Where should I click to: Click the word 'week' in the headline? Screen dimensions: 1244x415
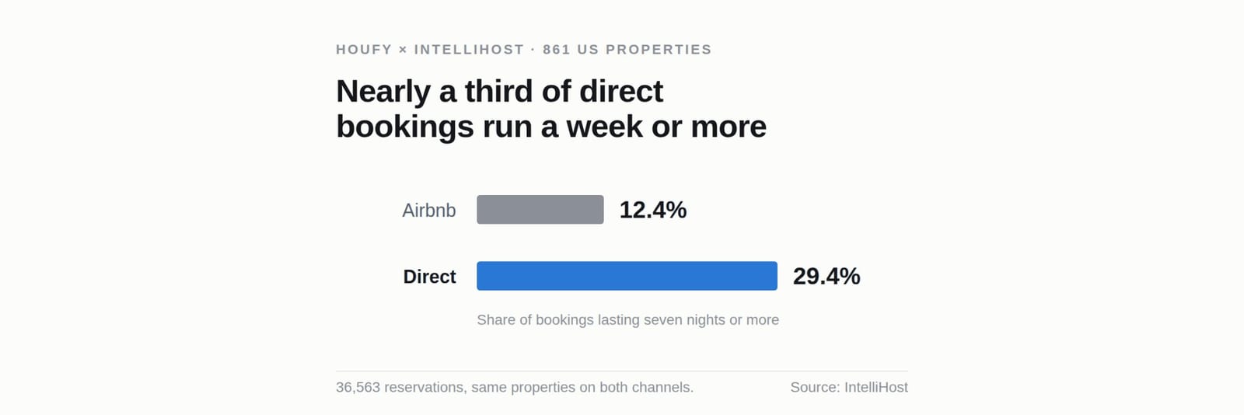tap(604, 127)
